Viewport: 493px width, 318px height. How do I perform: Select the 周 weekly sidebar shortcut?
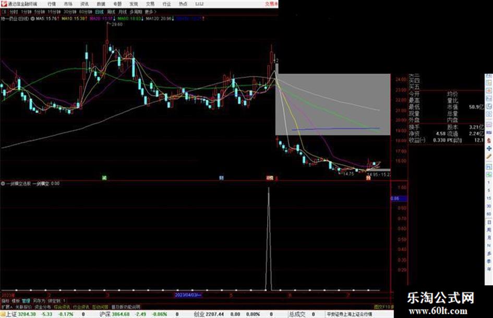489,230
